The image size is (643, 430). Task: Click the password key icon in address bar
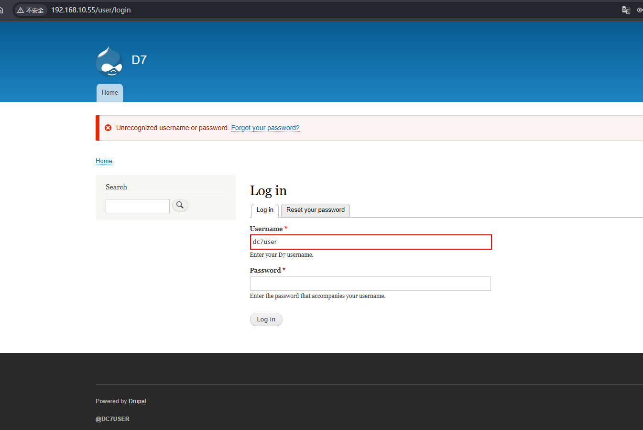click(x=640, y=10)
